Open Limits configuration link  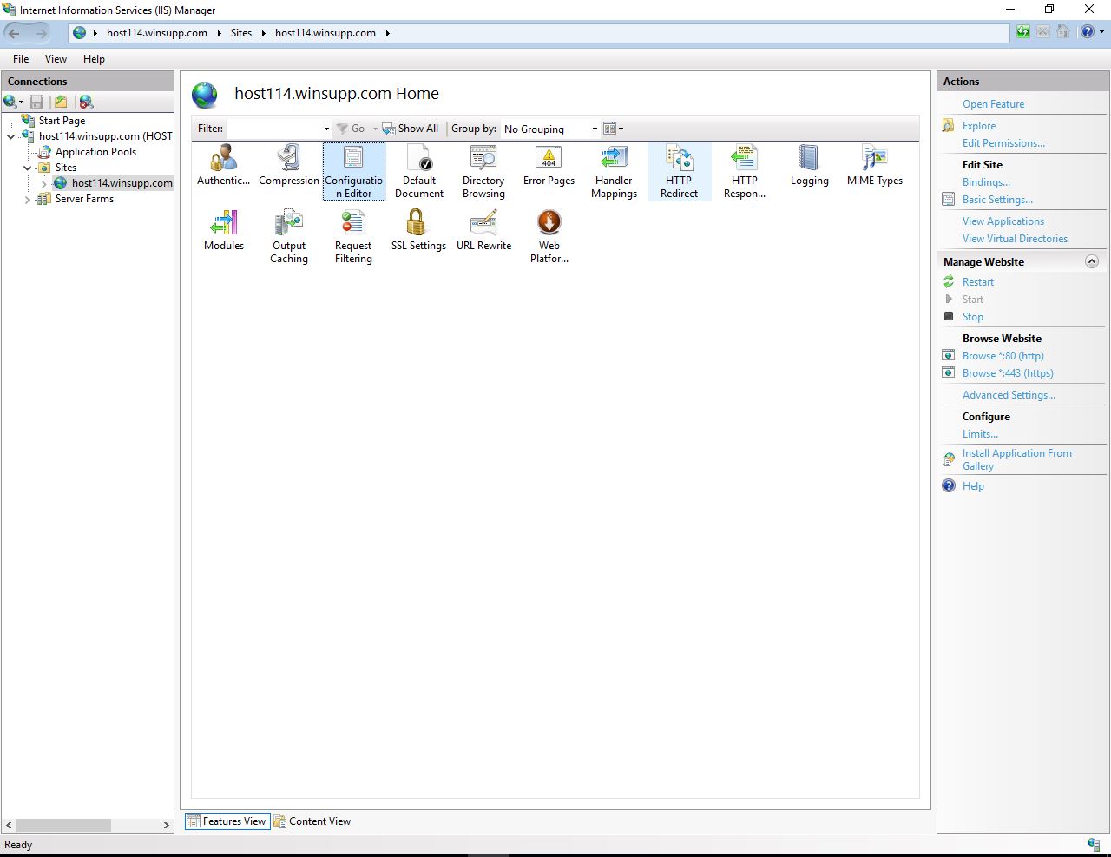click(x=980, y=434)
